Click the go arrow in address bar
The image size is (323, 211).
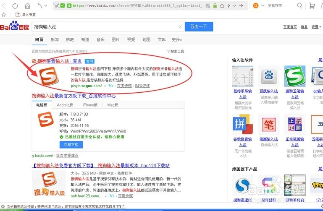click(241, 6)
